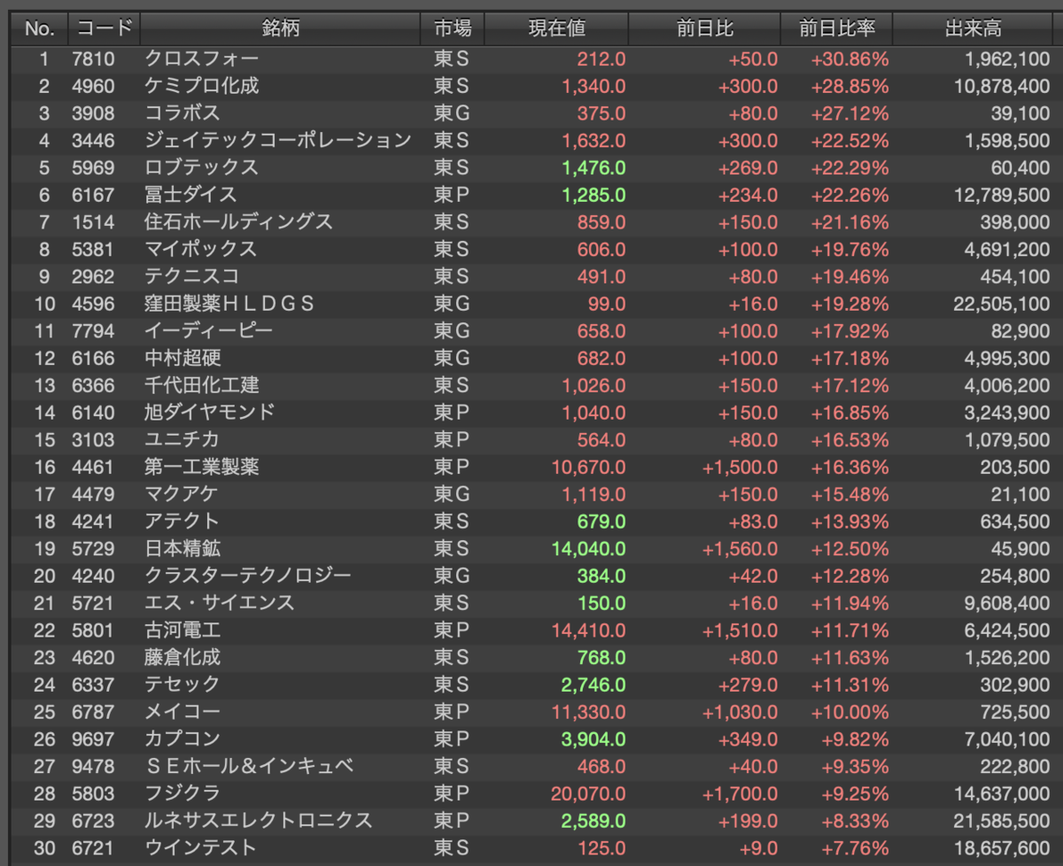
Task: Click change rate +30.86%
Action: pyautogui.click(x=850, y=59)
